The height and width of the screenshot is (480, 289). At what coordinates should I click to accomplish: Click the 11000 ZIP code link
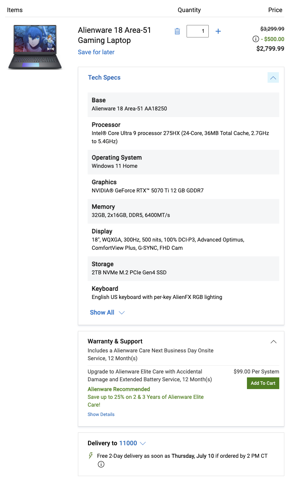click(x=128, y=443)
